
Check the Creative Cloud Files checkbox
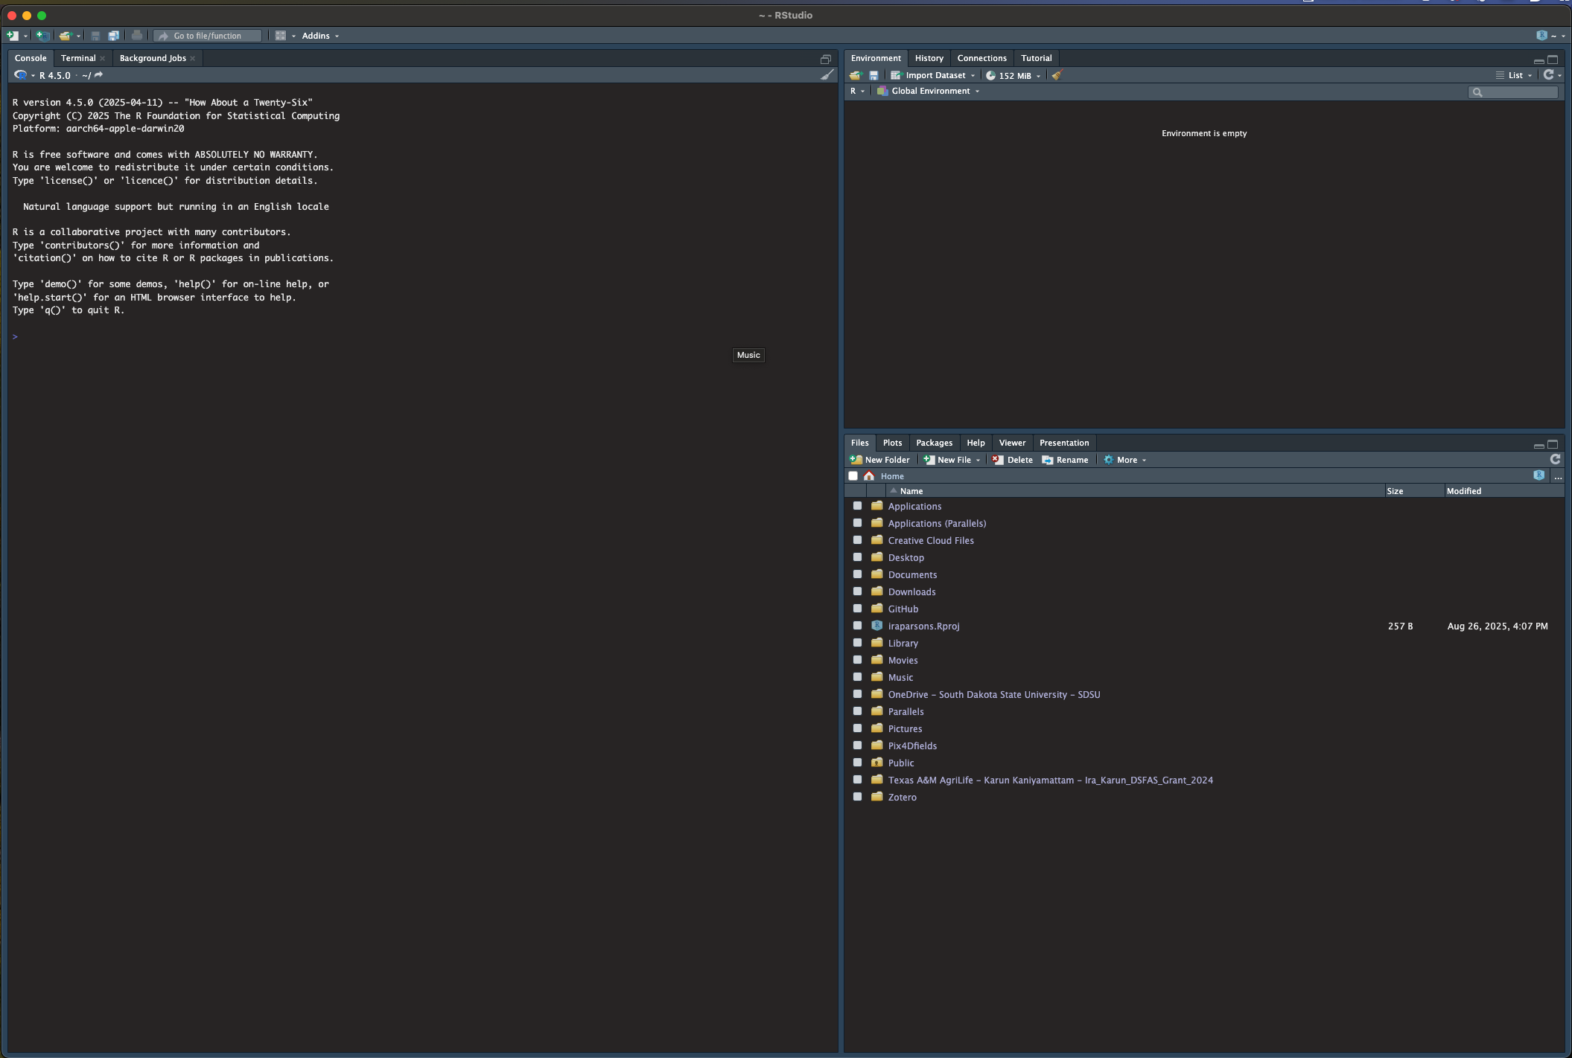point(857,540)
